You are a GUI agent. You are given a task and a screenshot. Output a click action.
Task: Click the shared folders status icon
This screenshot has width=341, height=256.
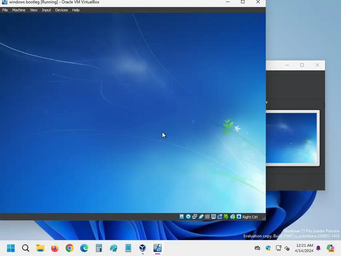click(207, 217)
